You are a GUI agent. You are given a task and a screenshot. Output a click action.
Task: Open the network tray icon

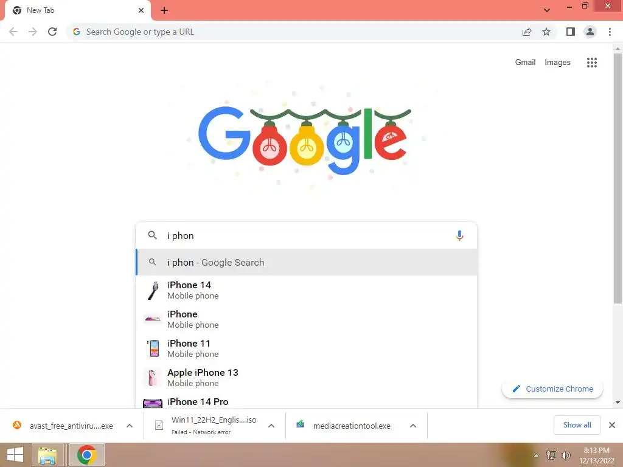[551, 455]
